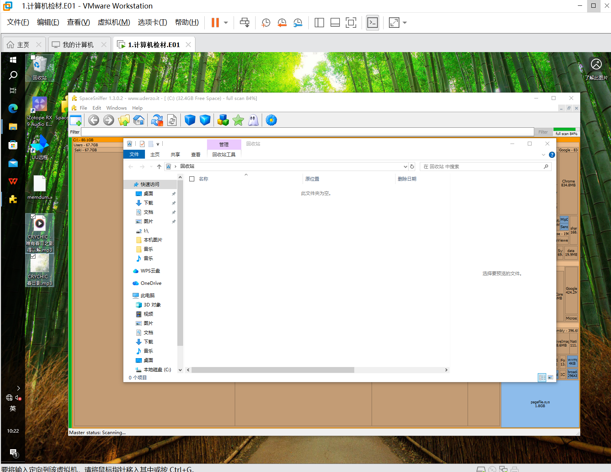
Task: Click the blue flower icon in SpaceSniffer
Action: point(271,120)
